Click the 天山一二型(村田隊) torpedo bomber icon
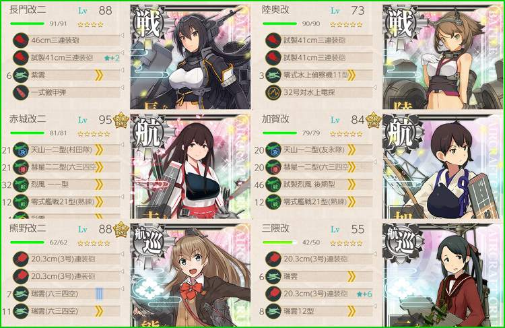 point(21,150)
